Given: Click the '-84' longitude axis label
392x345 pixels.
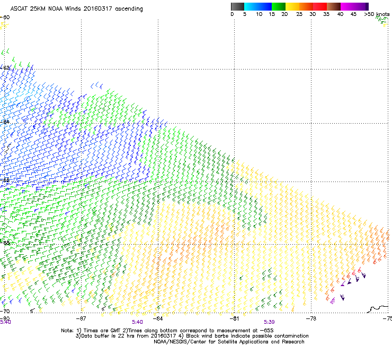Looking at the screenshot, I should [158, 318].
